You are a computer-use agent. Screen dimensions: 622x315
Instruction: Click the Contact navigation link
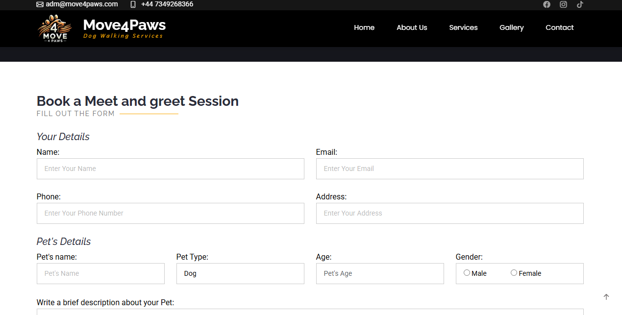[x=559, y=27]
